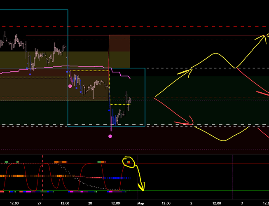The height and width of the screenshot is (206, 269).
Task: Click the yellow downward arrowhead in the oscillator panel
Action: click(143, 189)
